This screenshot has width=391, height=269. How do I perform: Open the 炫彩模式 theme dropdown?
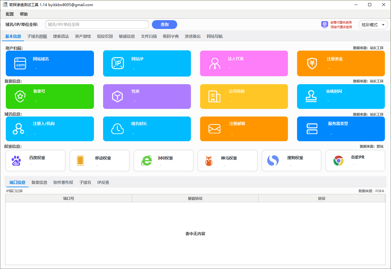(x=373, y=25)
